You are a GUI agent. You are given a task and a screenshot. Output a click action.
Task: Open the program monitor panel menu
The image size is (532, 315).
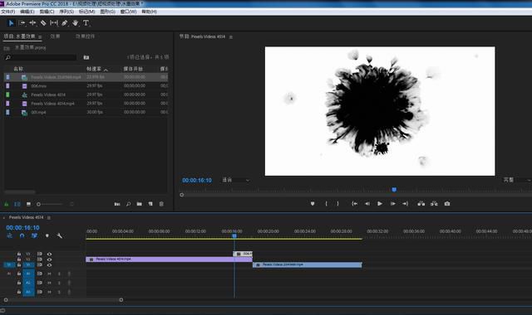(231, 36)
